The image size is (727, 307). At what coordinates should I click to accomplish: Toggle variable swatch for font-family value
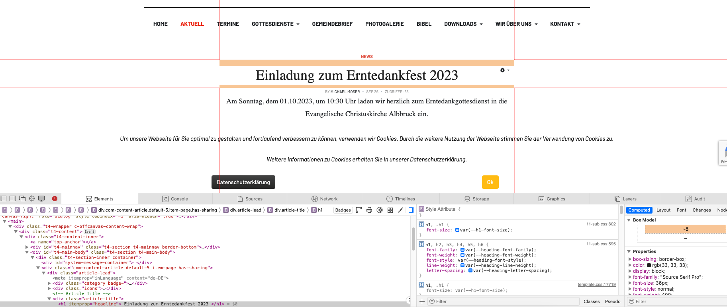coord(462,250)
